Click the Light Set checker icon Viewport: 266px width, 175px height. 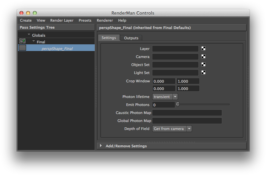coord(203,73)
